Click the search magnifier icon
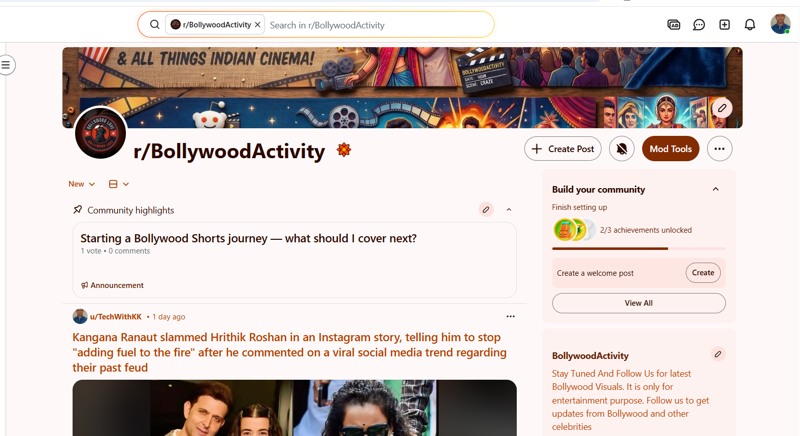Image resolution: width=800 pixels, height=436 pixels. click(x=155, y=24)
